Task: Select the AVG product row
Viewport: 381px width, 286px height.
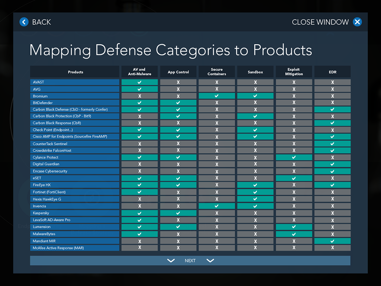Action: point(74,89)
